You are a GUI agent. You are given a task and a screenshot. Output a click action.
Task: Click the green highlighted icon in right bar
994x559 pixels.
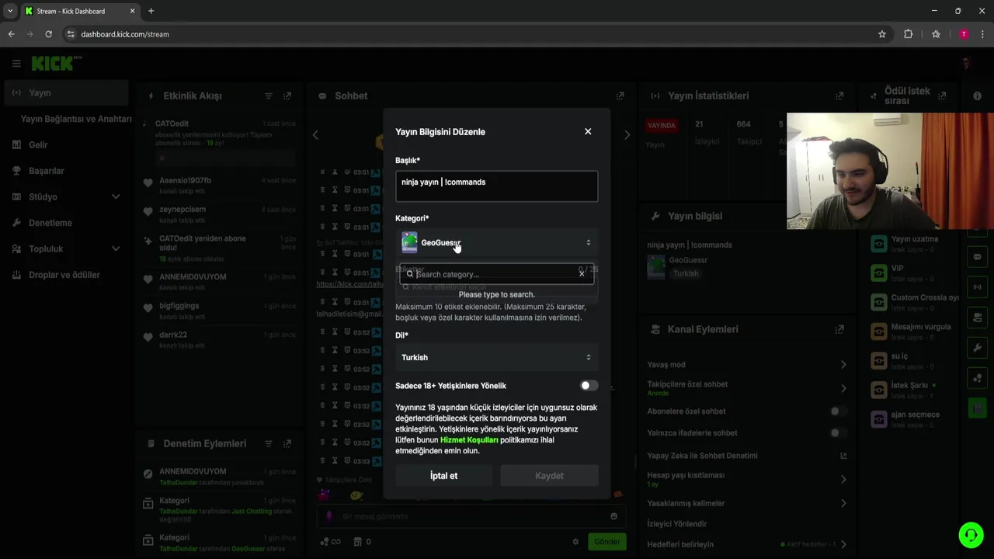coord(977,408)
